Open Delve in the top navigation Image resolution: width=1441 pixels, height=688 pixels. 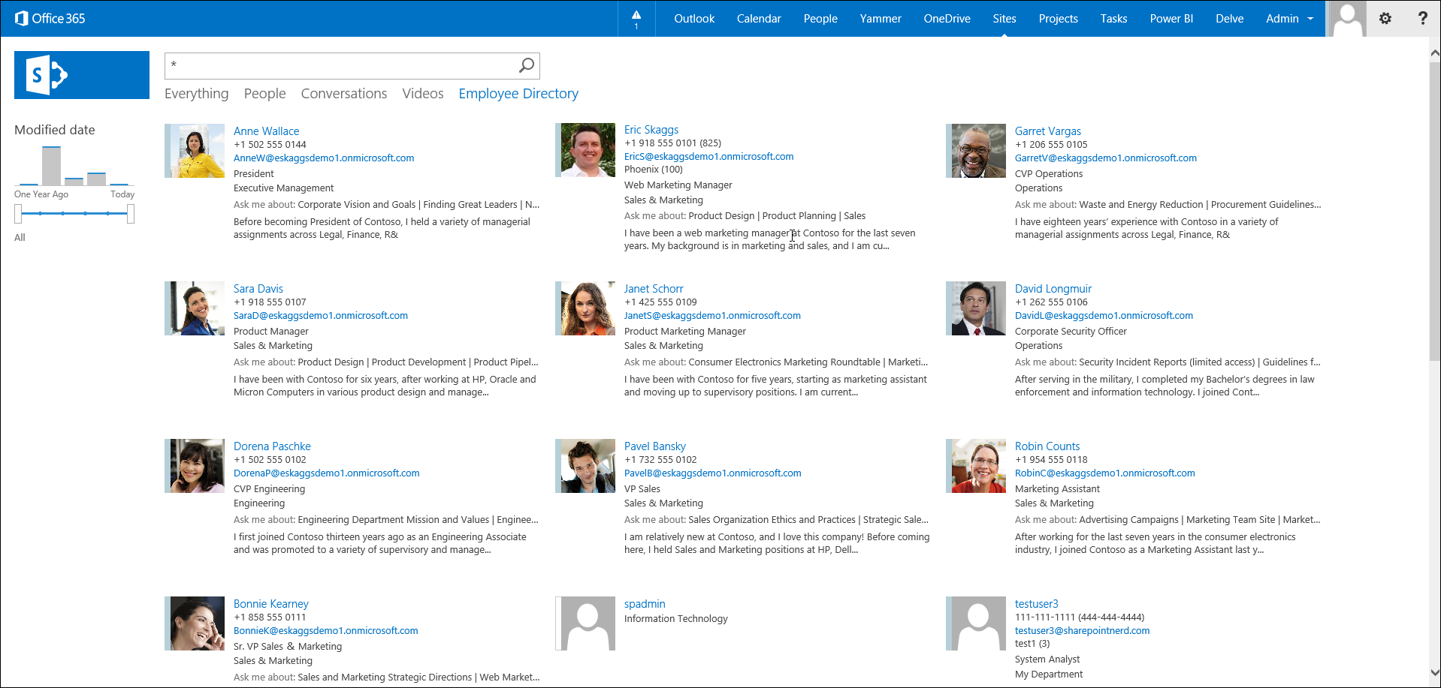click(x=1229, y=18)
